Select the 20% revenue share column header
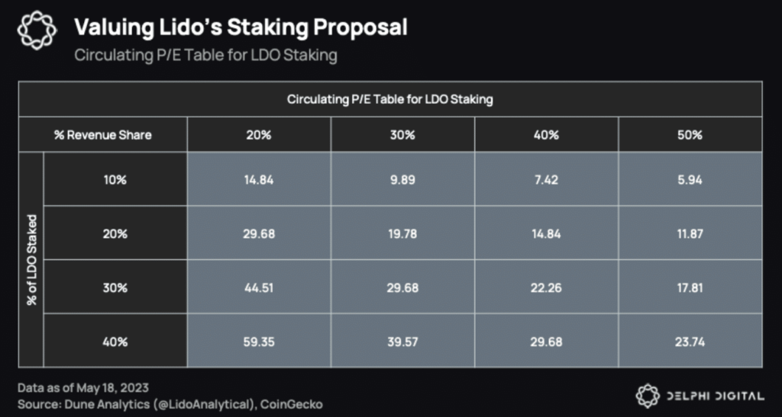 point(259,135)
